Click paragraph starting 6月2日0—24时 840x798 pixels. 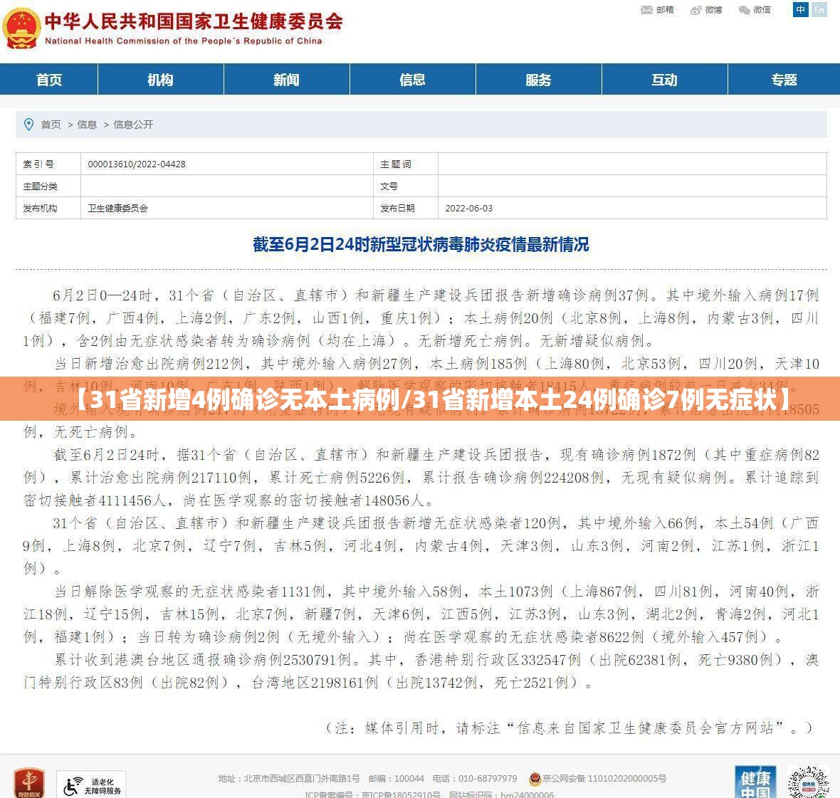click(421, 317)
